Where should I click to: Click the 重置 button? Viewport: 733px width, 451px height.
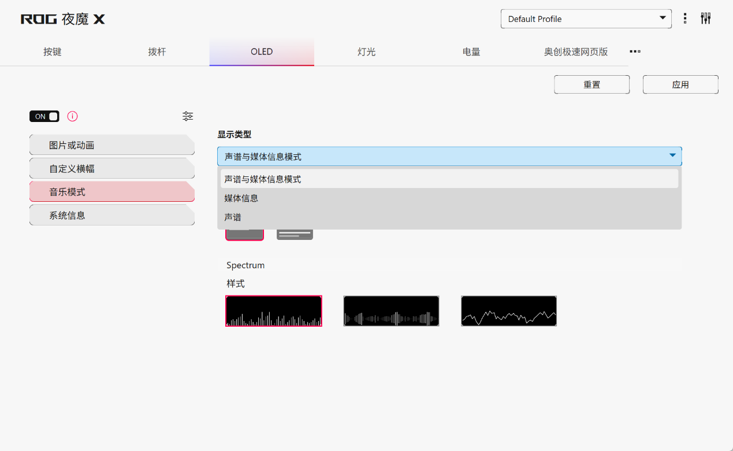coord(591,84)
